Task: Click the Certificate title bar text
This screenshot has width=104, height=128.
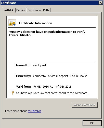Action: [x=8, y=3]
